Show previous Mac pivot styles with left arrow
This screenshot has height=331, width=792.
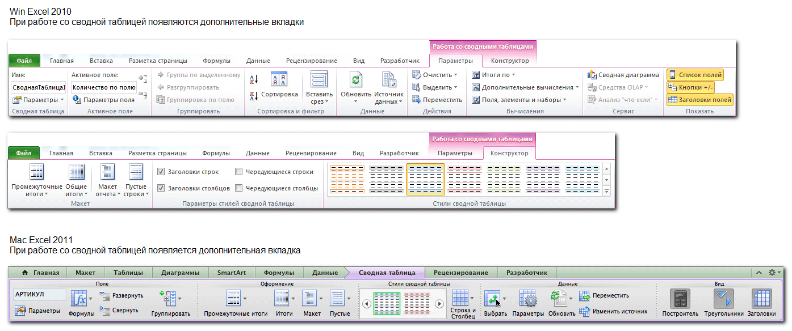[367, 304]
